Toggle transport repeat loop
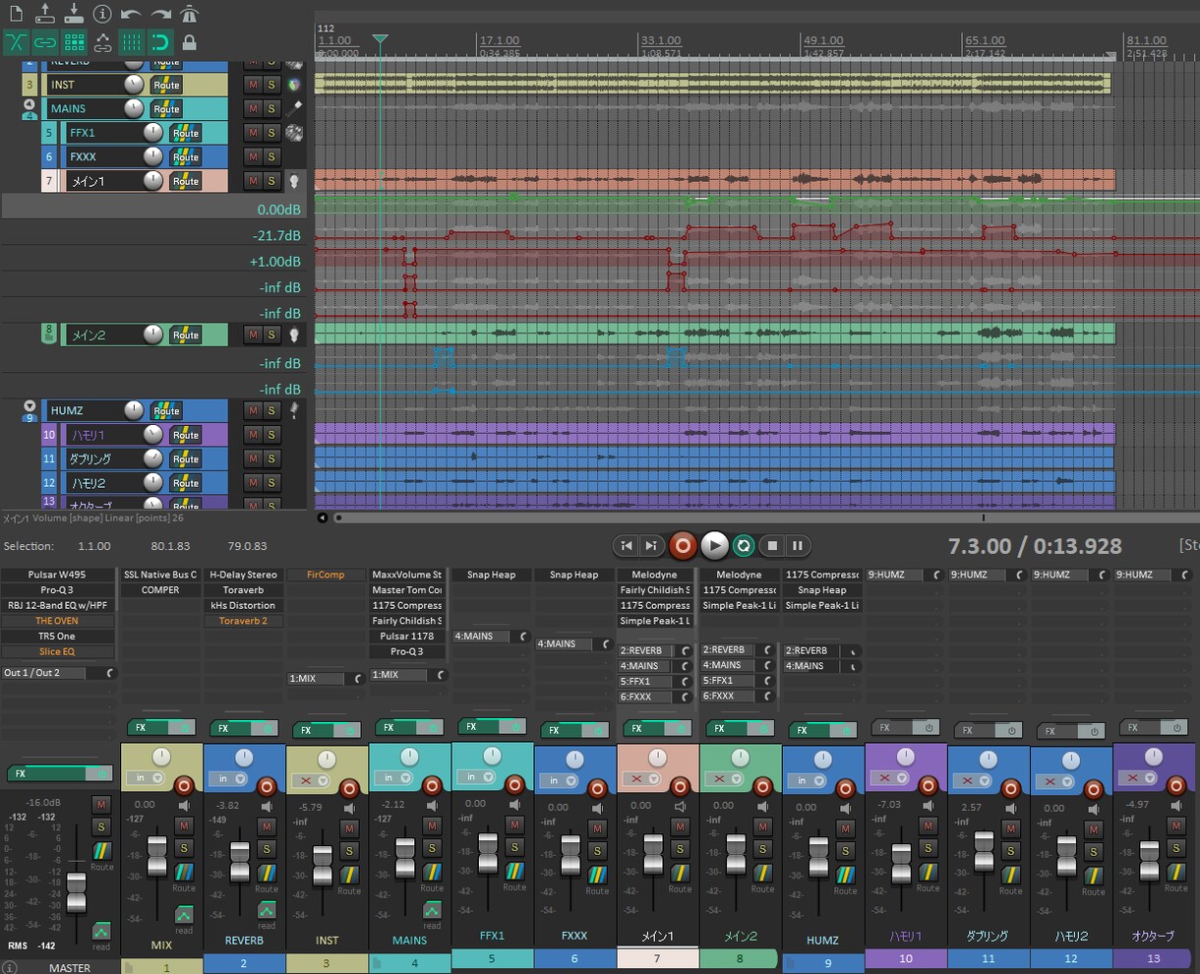 click(745, 545)
